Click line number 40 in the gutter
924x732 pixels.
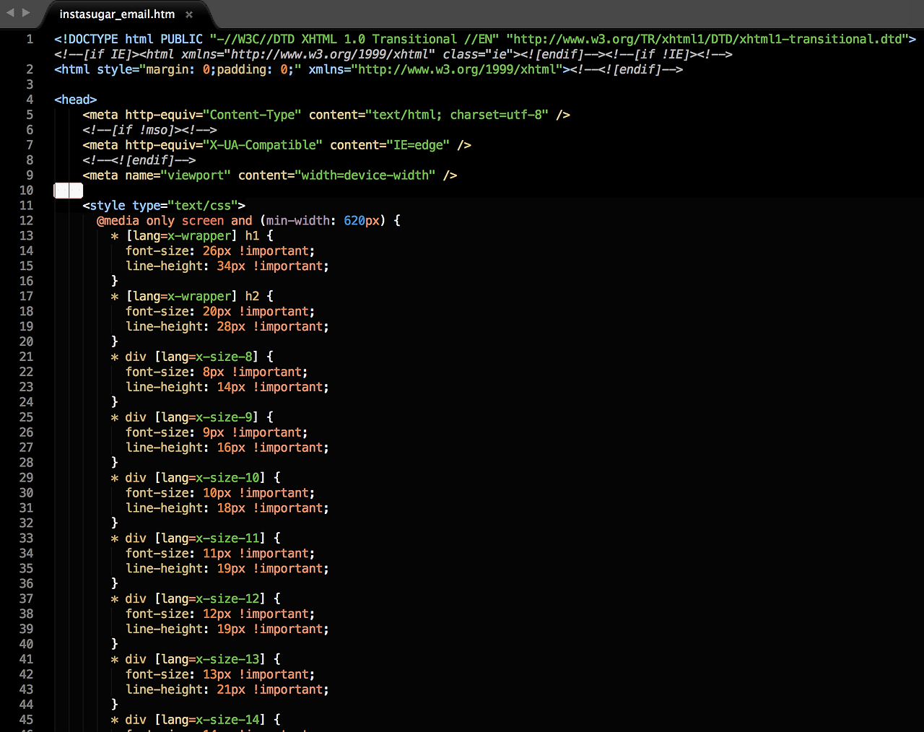click(26, 645)
